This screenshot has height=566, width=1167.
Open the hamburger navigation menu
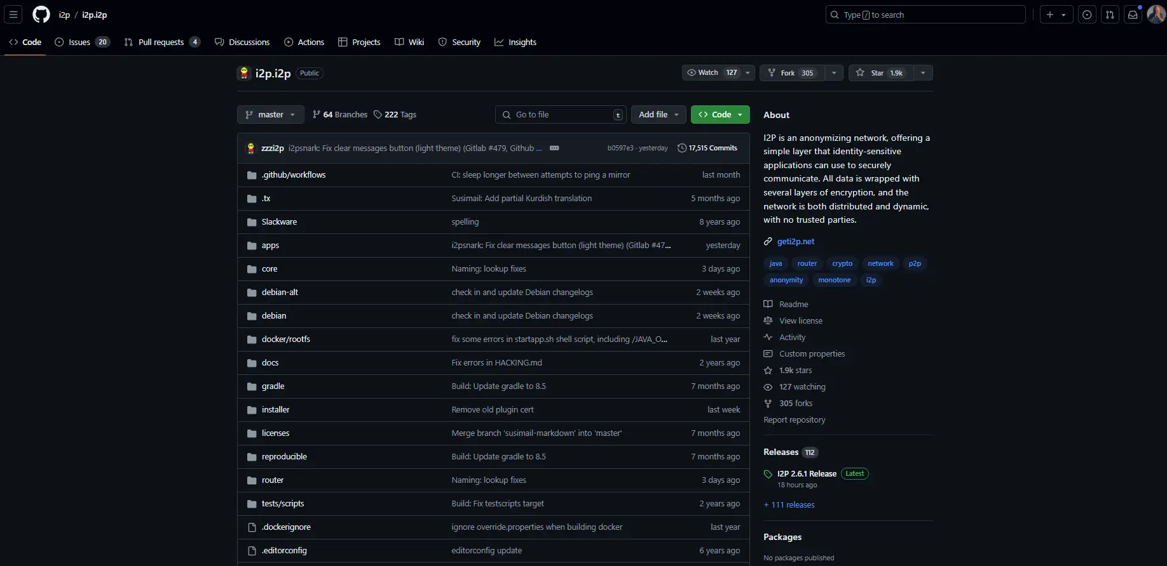tap(13, 15)
